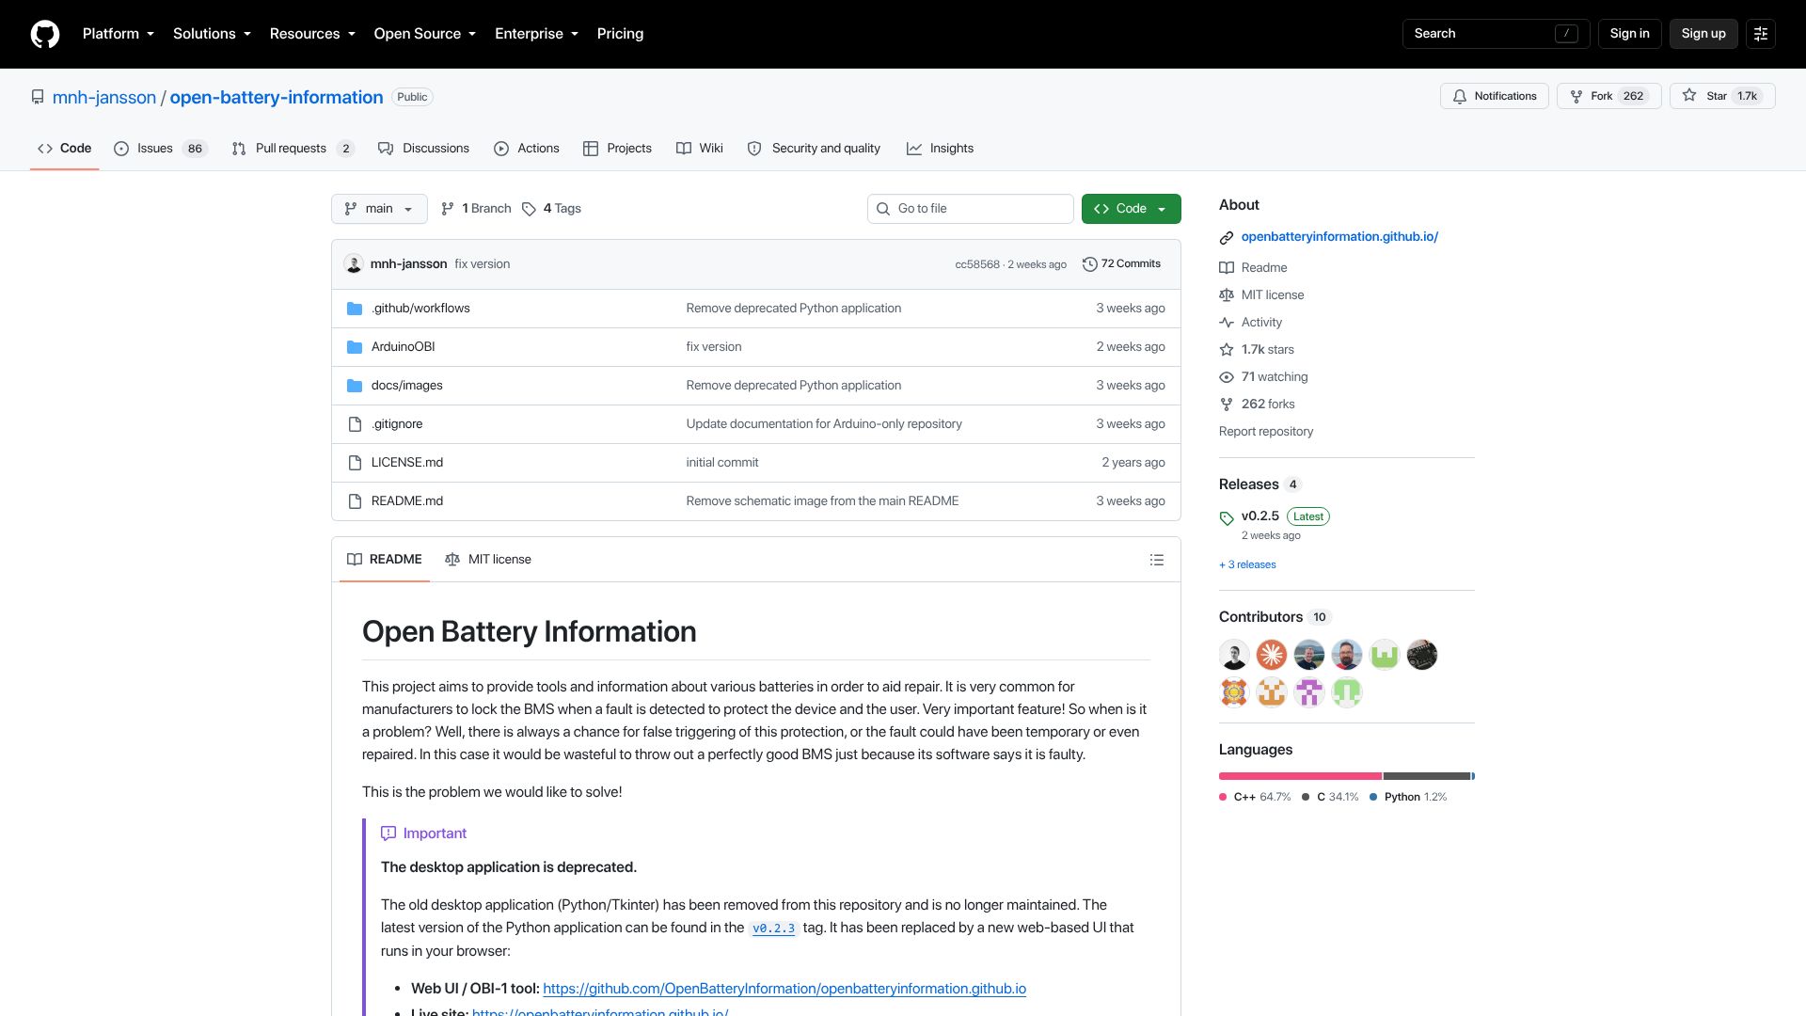Select the MIT license tab in README
This screenshot has height=1016, width=1806.
(488, 560)
